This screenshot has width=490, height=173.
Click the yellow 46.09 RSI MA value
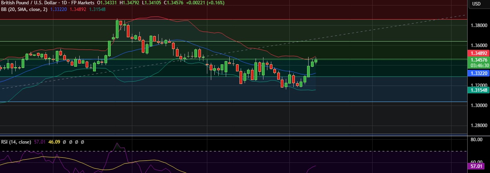(x=53, y=142)
